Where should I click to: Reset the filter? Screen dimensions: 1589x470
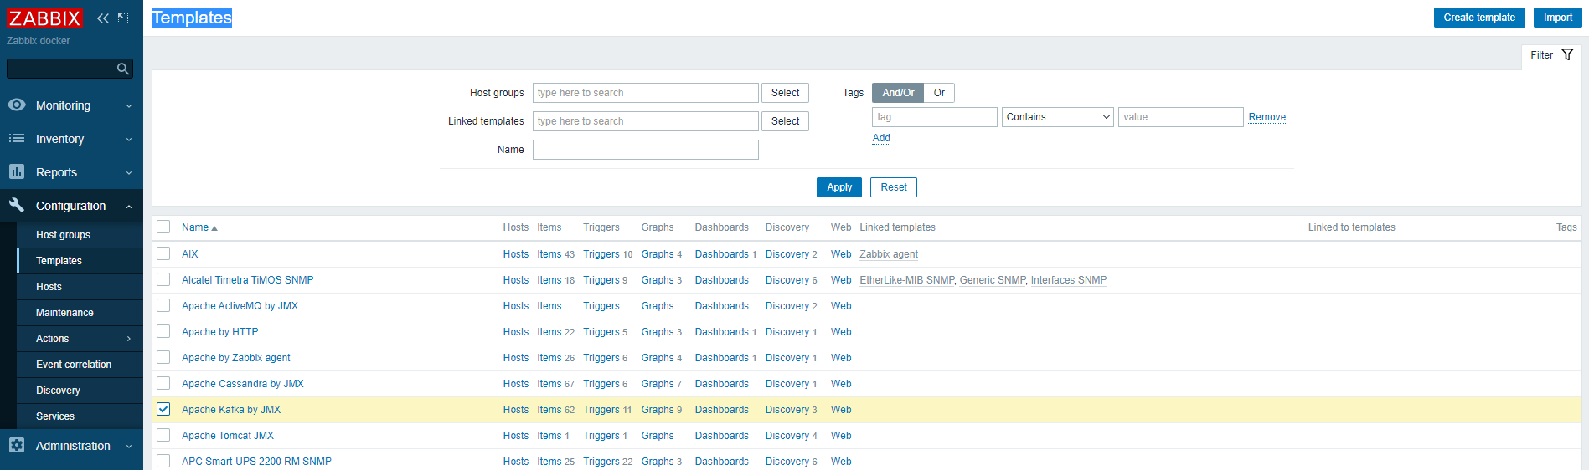[x=894, y=187]
